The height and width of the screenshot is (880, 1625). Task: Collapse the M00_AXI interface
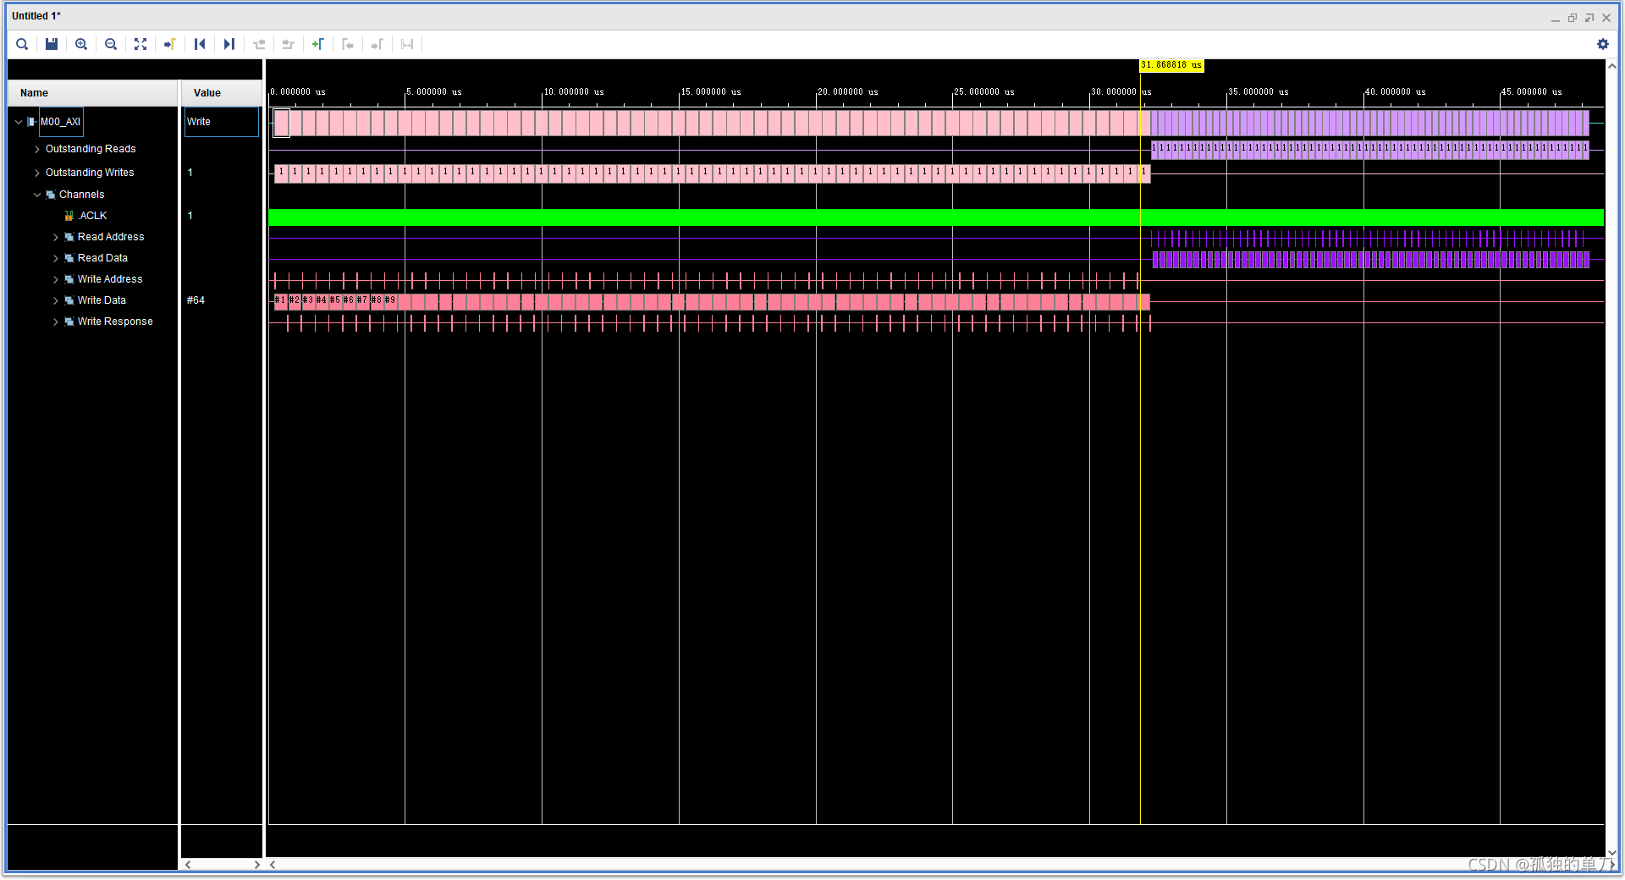click(x=18, y=121)
